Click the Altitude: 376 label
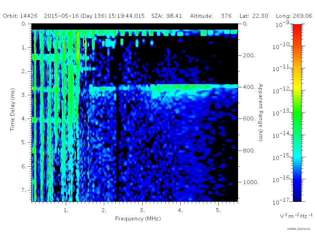 211,16
